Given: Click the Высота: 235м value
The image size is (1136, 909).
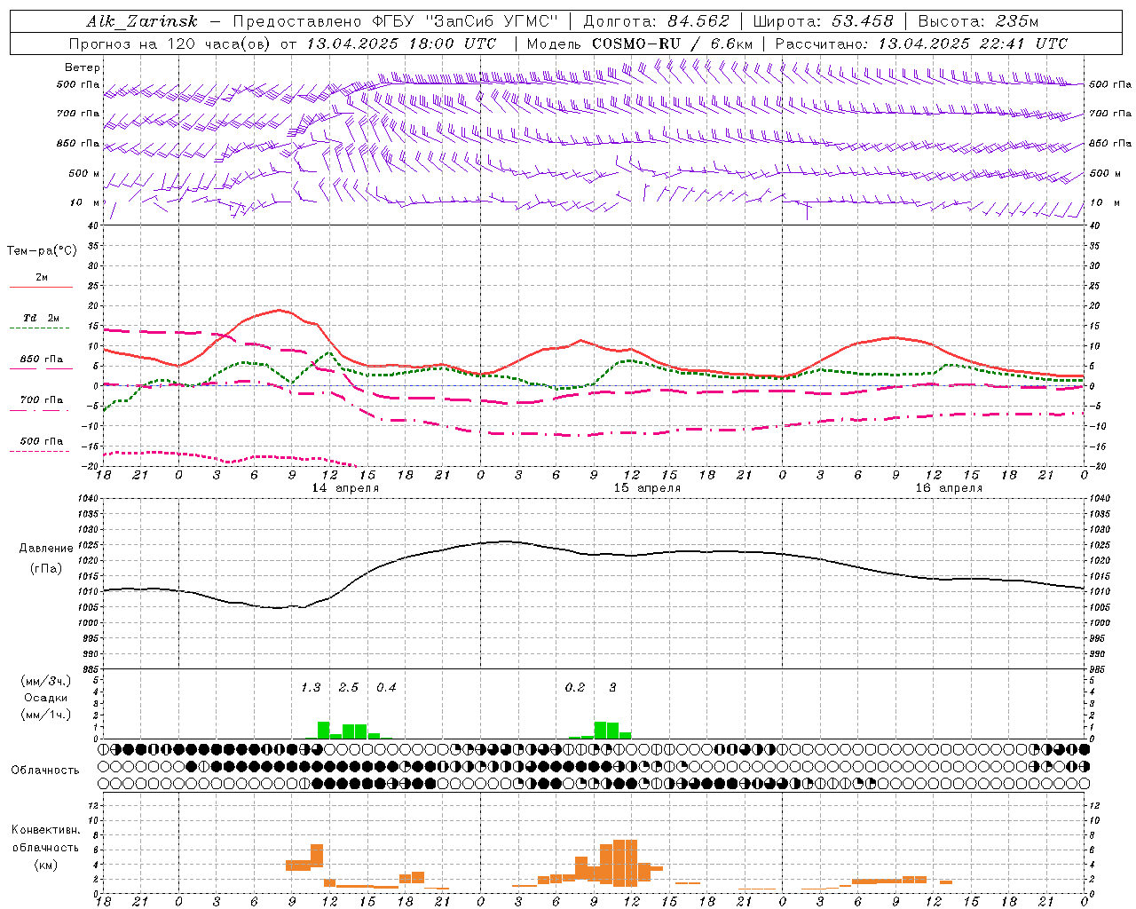Looking at the screenshot, I should (x=978, y=21).
